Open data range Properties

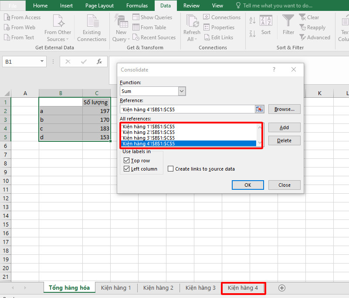219,27
